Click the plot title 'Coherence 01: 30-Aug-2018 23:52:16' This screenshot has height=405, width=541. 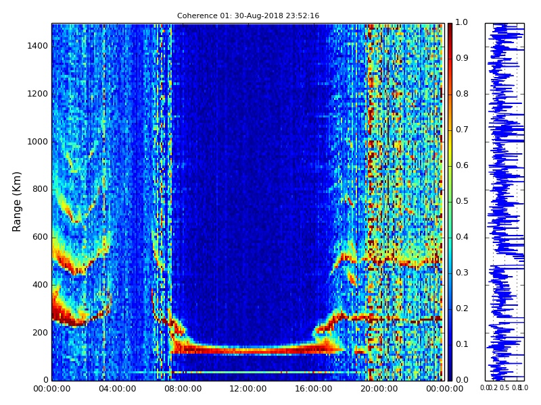click(248, 16)
